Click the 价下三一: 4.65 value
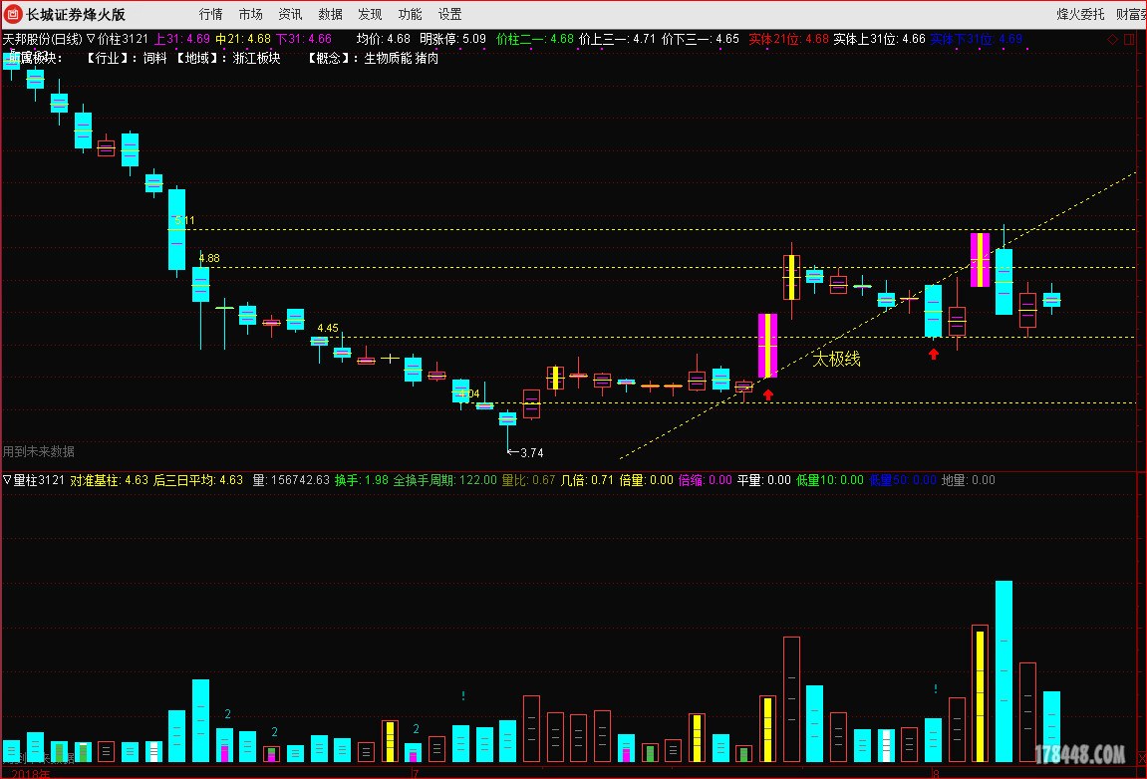 pos(700,39)
